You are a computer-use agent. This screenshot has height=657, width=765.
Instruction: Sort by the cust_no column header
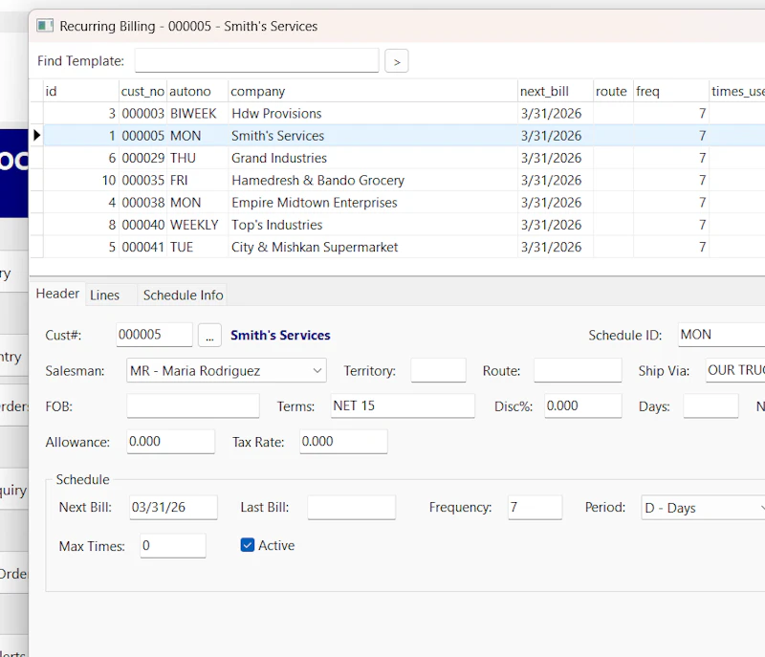142,91
